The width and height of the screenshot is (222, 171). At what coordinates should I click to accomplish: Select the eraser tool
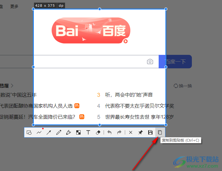[x=98, y=132]
